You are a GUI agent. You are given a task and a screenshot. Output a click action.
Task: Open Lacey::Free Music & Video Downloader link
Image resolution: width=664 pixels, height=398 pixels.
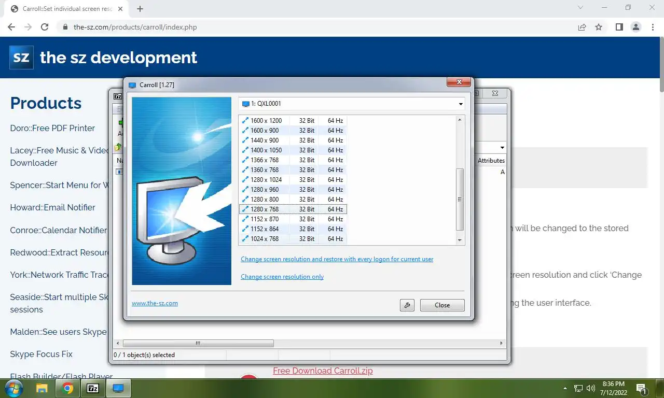point(60,157)
